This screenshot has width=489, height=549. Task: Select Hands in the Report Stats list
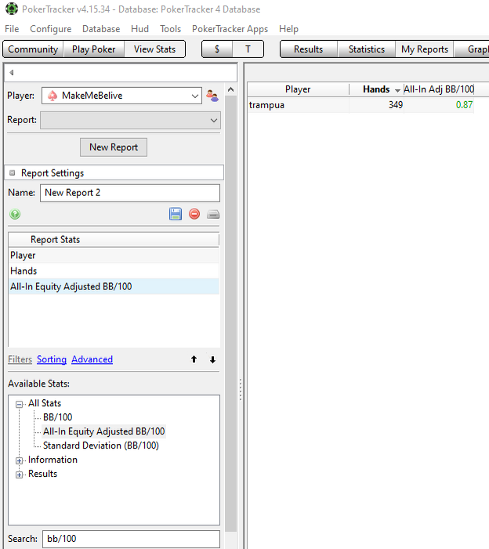click(114, 271)
